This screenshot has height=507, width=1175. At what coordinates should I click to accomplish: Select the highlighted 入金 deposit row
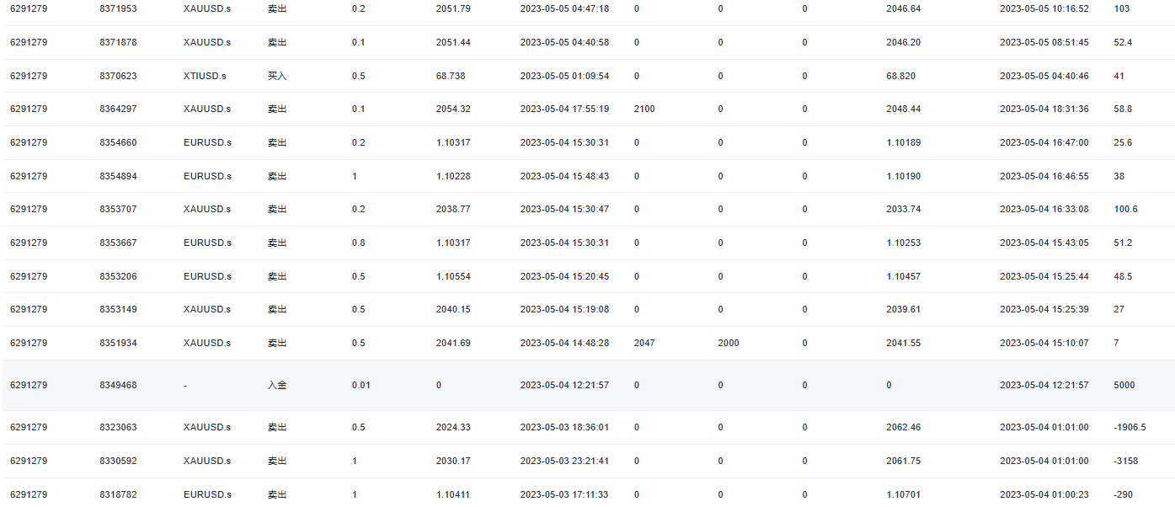(x=587, y=385)
